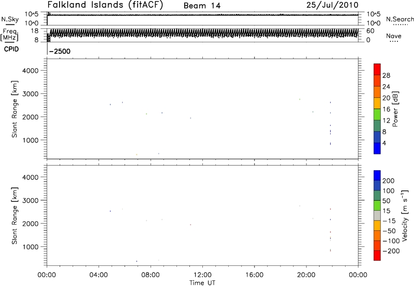Click the "12:00" time tick label
Viewport: 414px width, 286px height.
(202, 275)
